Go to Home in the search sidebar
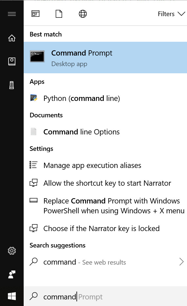The width and height of the screenshot is (187, 306). 12,38
